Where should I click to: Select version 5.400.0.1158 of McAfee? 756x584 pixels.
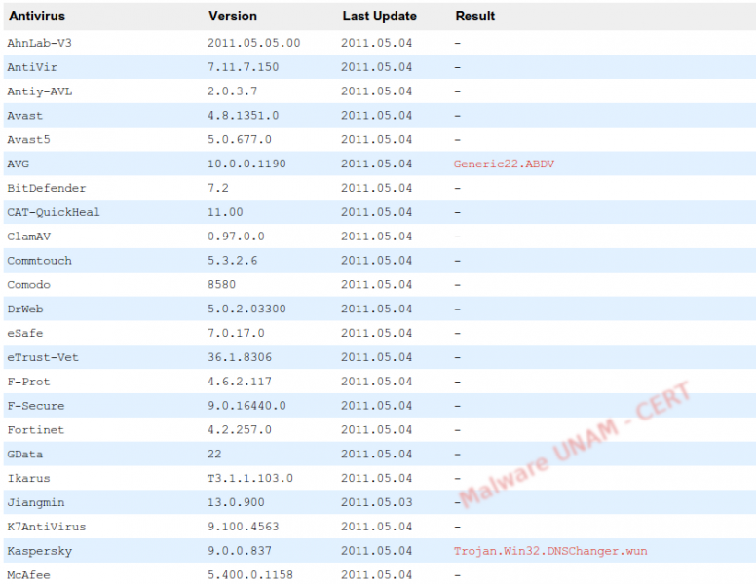250,575
